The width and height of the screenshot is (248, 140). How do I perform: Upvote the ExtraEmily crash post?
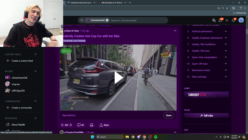62,125
